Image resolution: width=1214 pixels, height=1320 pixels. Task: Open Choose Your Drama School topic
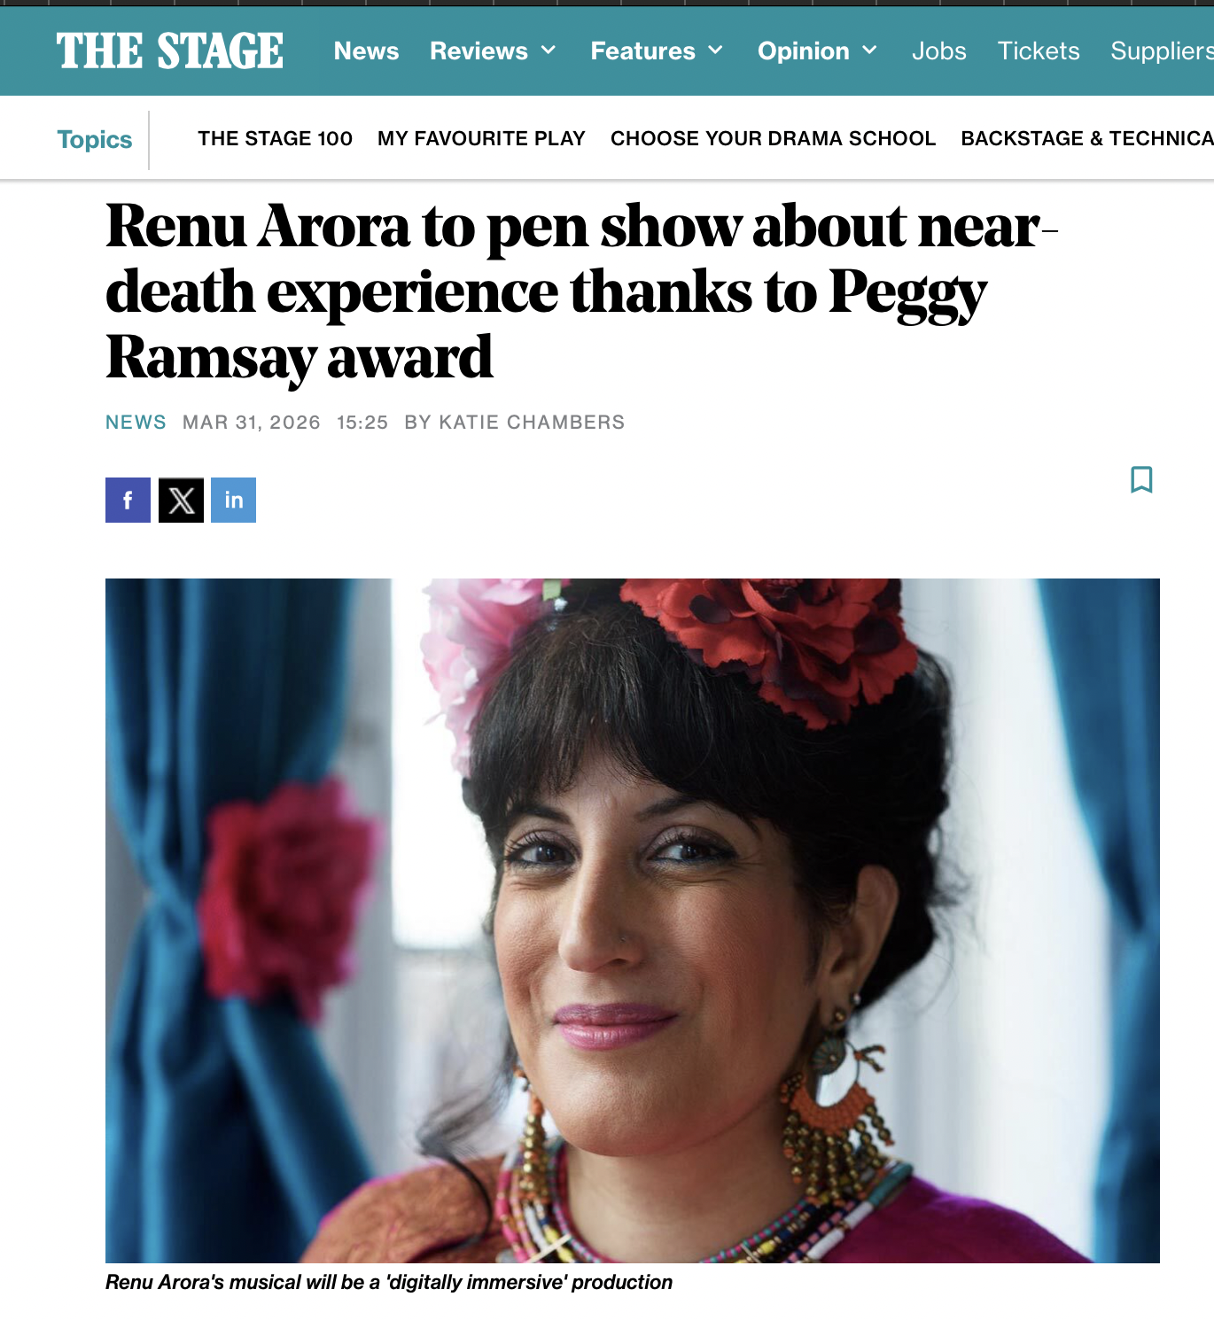[773, 138]
